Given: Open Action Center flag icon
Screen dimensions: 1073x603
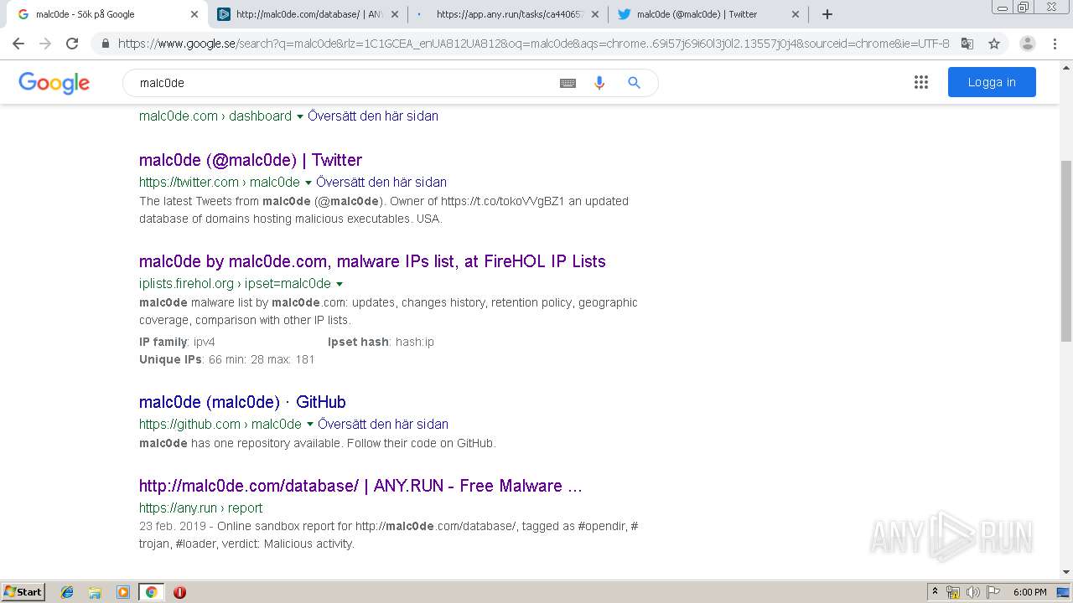Looking at the screenshot, I should [993, 592].
